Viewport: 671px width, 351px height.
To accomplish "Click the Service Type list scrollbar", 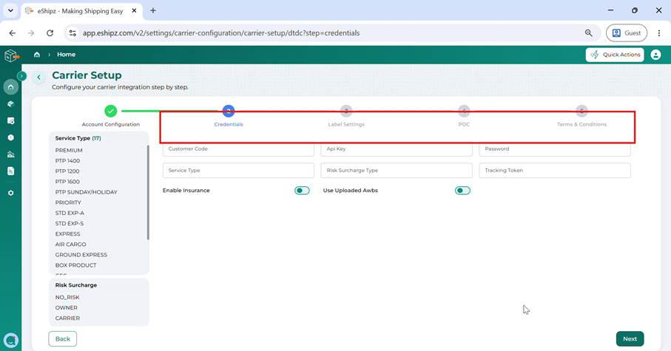I will [x=148, y=192].
